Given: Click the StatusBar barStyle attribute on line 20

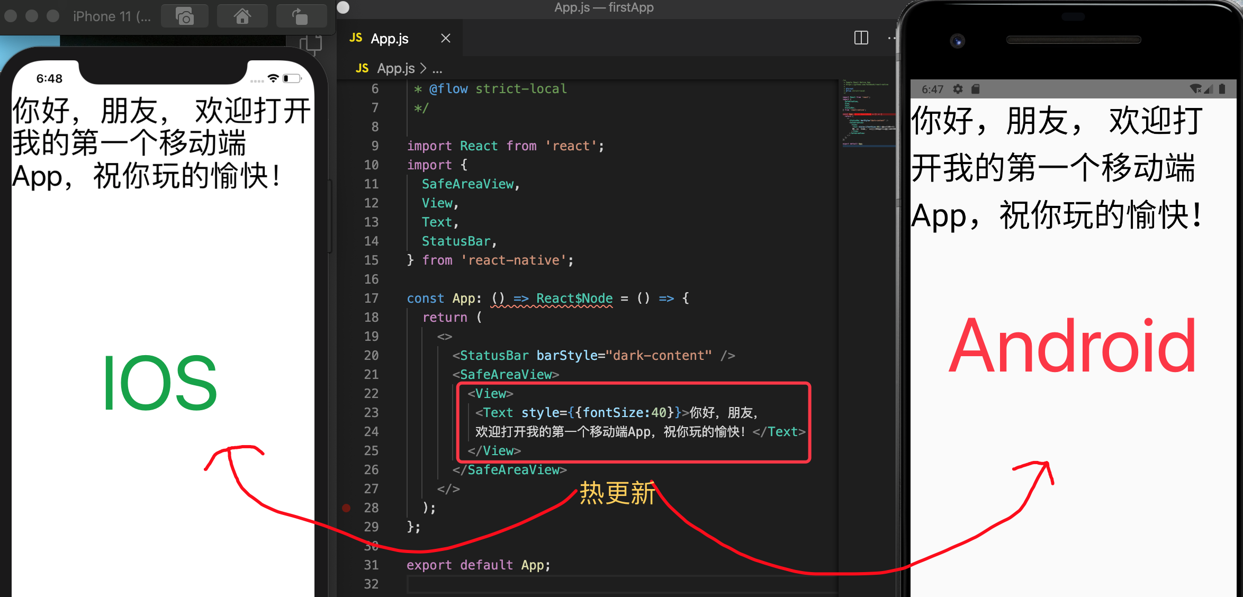Looking at the screenshot, I should click(624, 356).
